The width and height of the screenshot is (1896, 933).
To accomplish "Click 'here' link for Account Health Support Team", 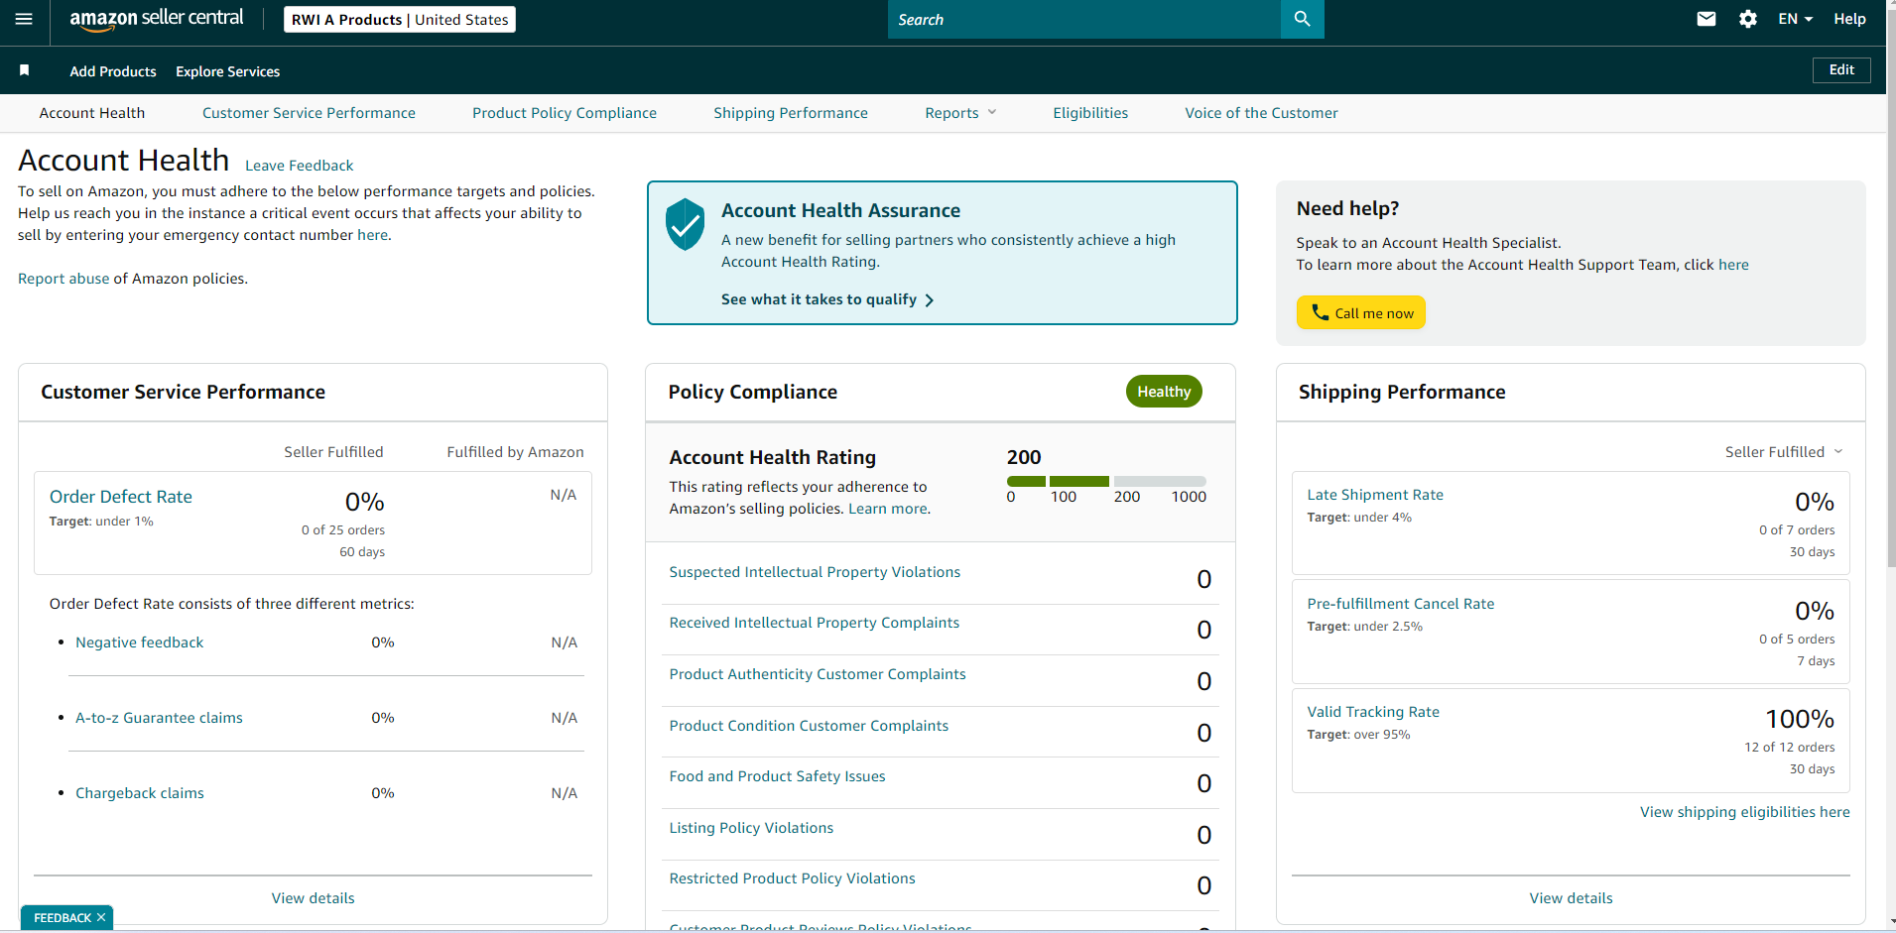I will pyautogui.click(x=1733, y=265).
